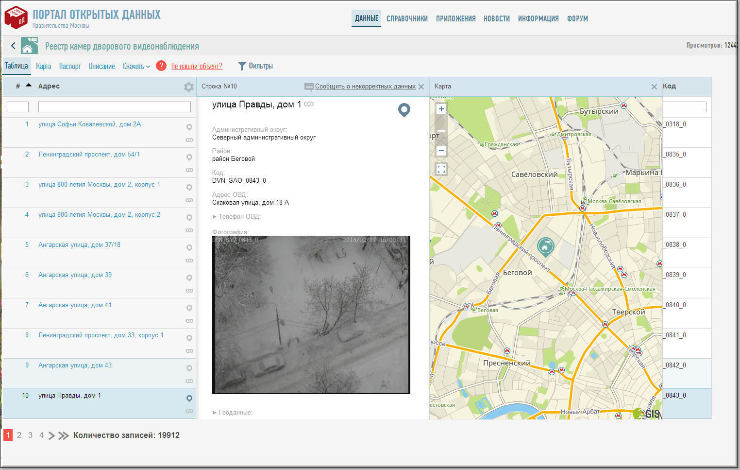The height and width of the screenshot is (470, 740).
Task: Open Фильтры filter panel
Action: pyautogui.click(x=255, y=66)
